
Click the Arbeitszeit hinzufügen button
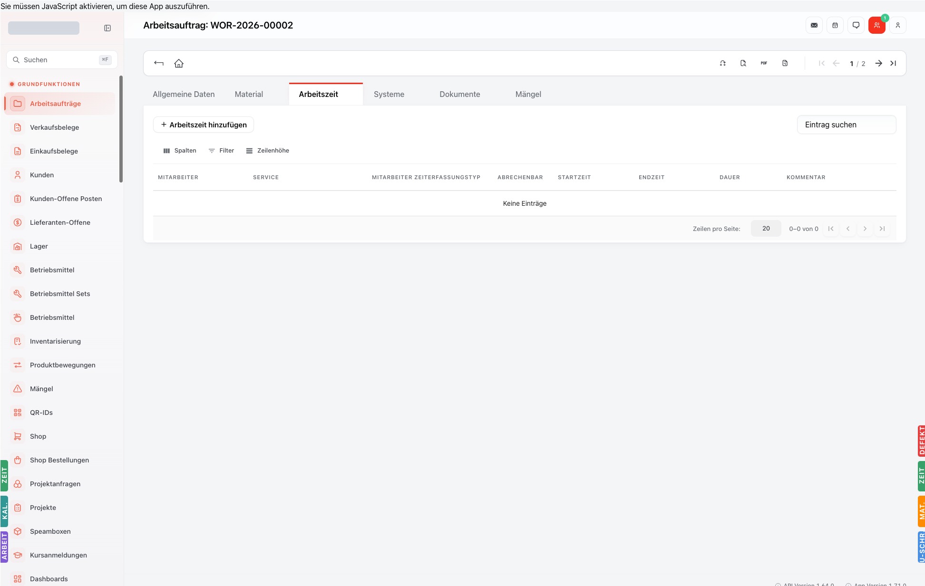click(204, 125)
